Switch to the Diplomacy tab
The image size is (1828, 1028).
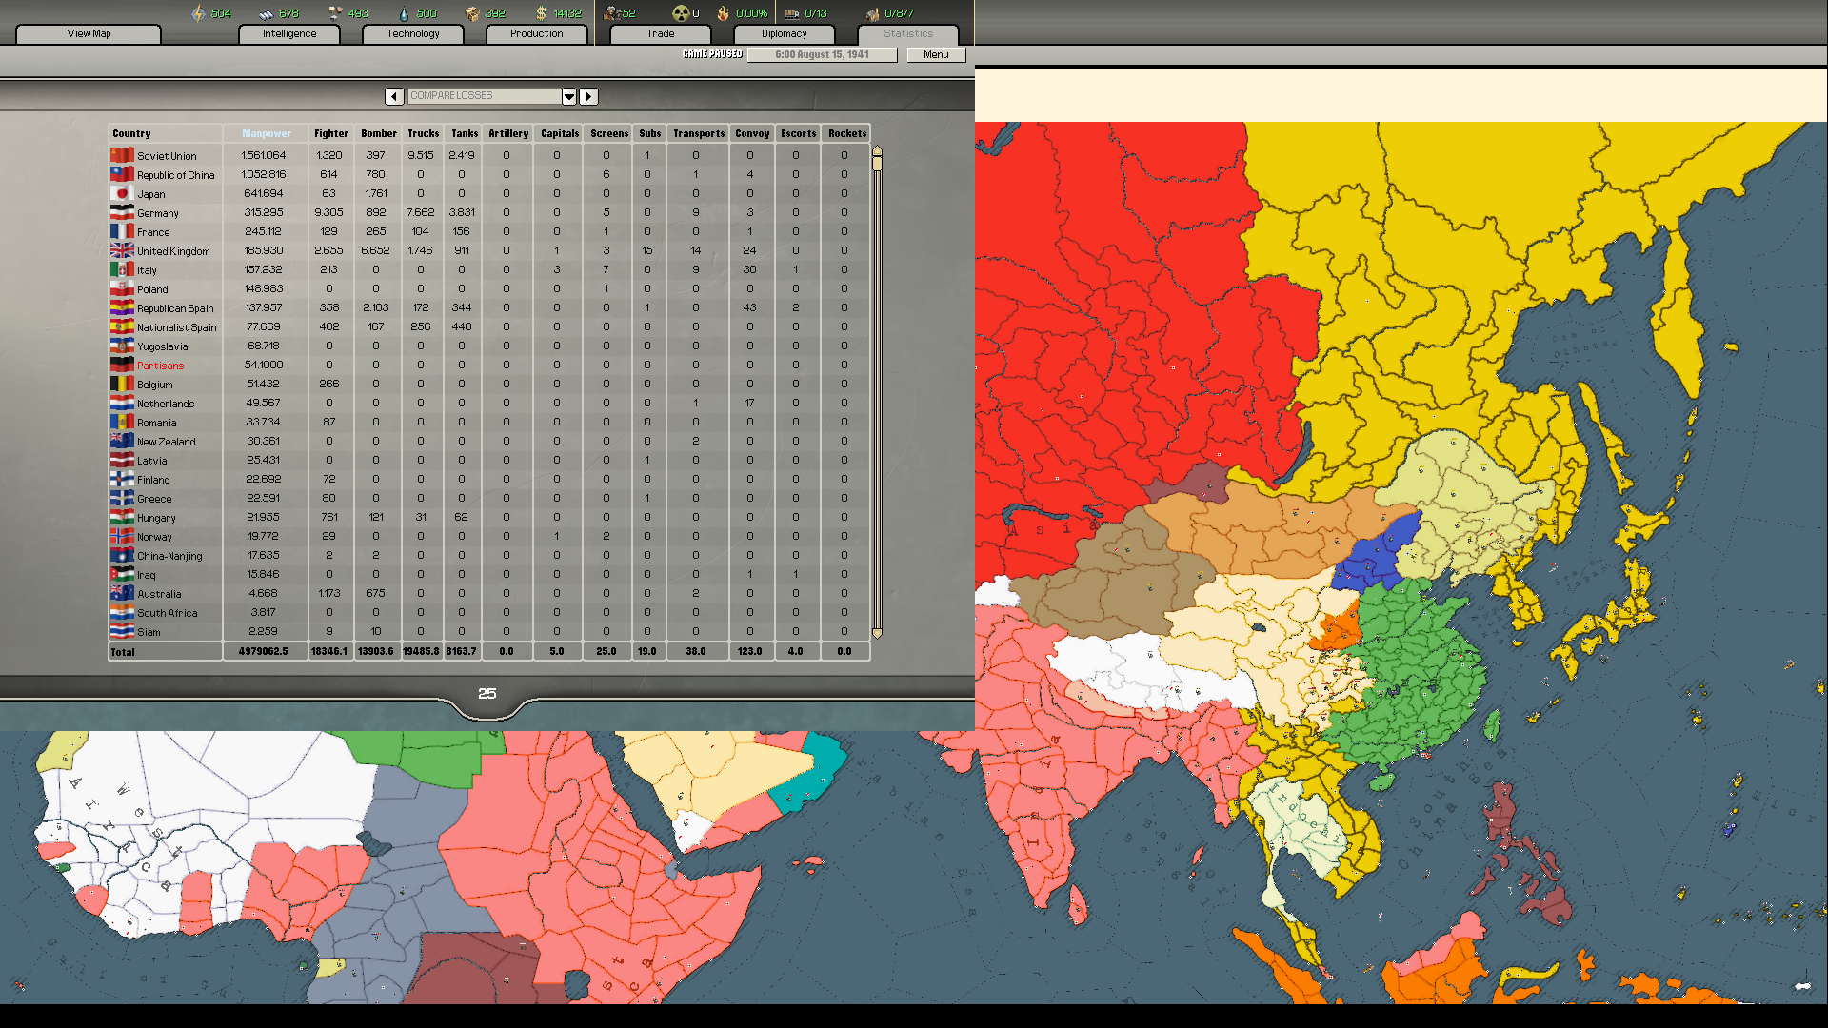(784, 33)
